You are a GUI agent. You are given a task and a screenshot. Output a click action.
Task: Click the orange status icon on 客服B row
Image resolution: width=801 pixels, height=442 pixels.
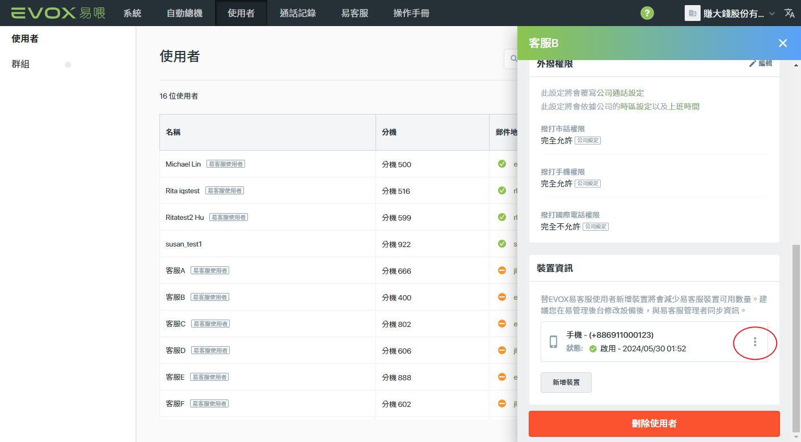pyautogui.click(x=502, y=297)
